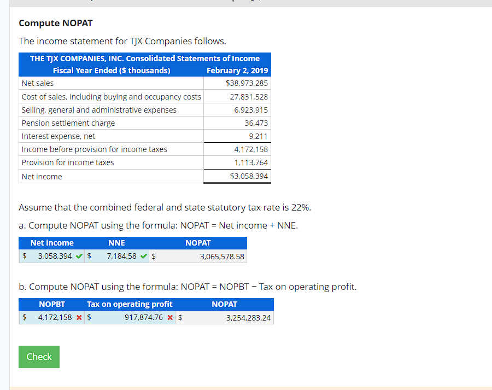This screenshot has width=492, height=390.
Task: Click red X beside NOPBT input
Action: (x=79, y=317)
